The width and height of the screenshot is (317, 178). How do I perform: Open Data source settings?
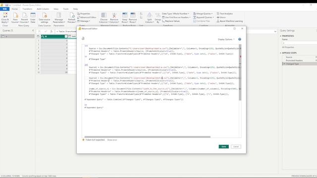tap(45, 18)
